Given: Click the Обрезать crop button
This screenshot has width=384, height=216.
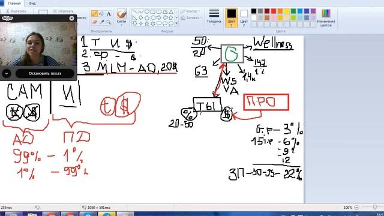Looking at the screenshot, I should pos(63,11).
